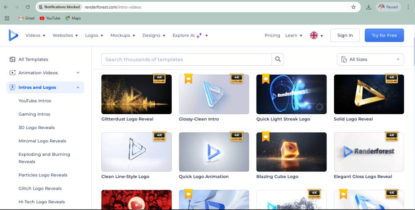This screenshot has height=210, width=415.
Task: Click the browser back arrow
Action: [x=6, y=7]
